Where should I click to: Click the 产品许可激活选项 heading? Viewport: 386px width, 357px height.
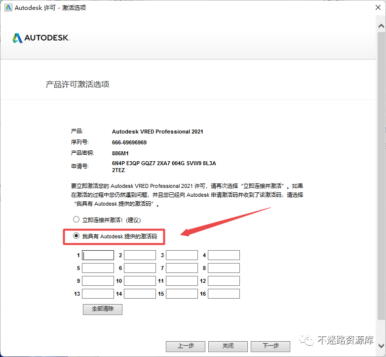[77, 85]
